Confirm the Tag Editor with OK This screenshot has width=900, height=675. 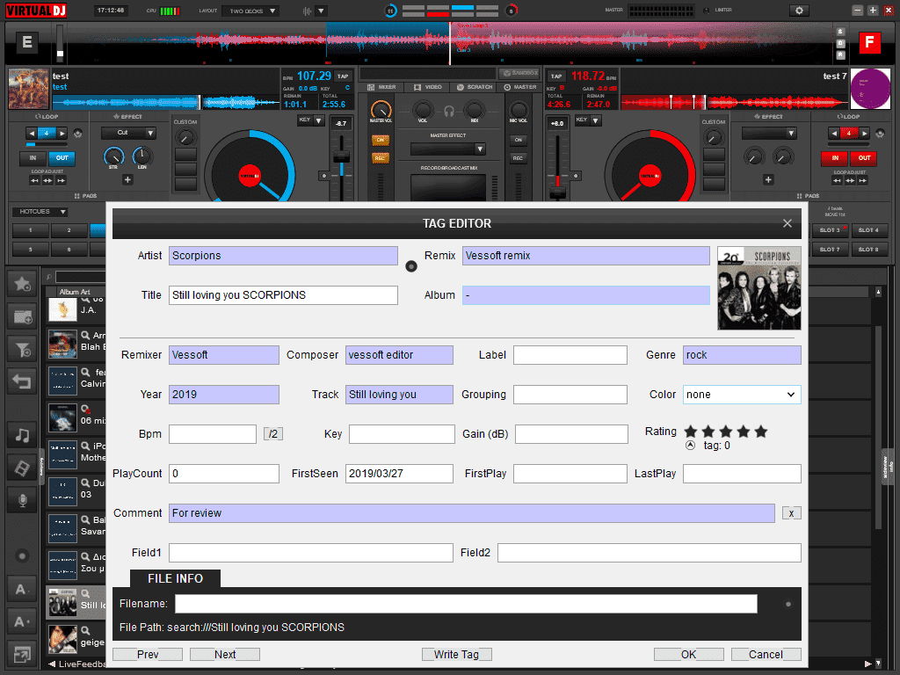[x=689, y=654]
